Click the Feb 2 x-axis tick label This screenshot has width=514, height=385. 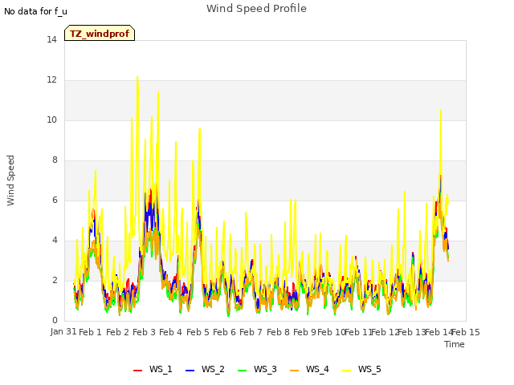pyautogui.click(x=117, y=332)
